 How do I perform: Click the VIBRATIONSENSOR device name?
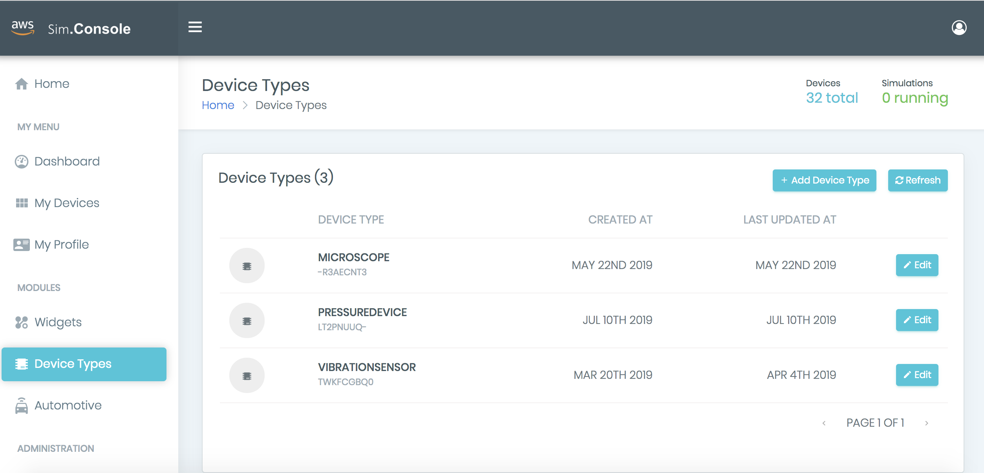pos(367,367)
